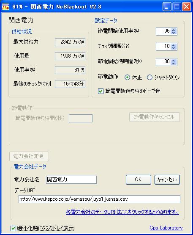Increase 節電開始待時間 with up arrow

[174, 61]
